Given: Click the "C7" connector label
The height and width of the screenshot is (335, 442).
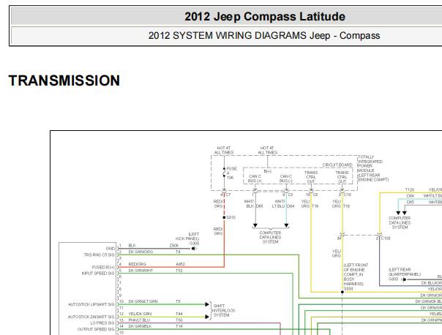Looking at the screenshot, I should 228,195.
